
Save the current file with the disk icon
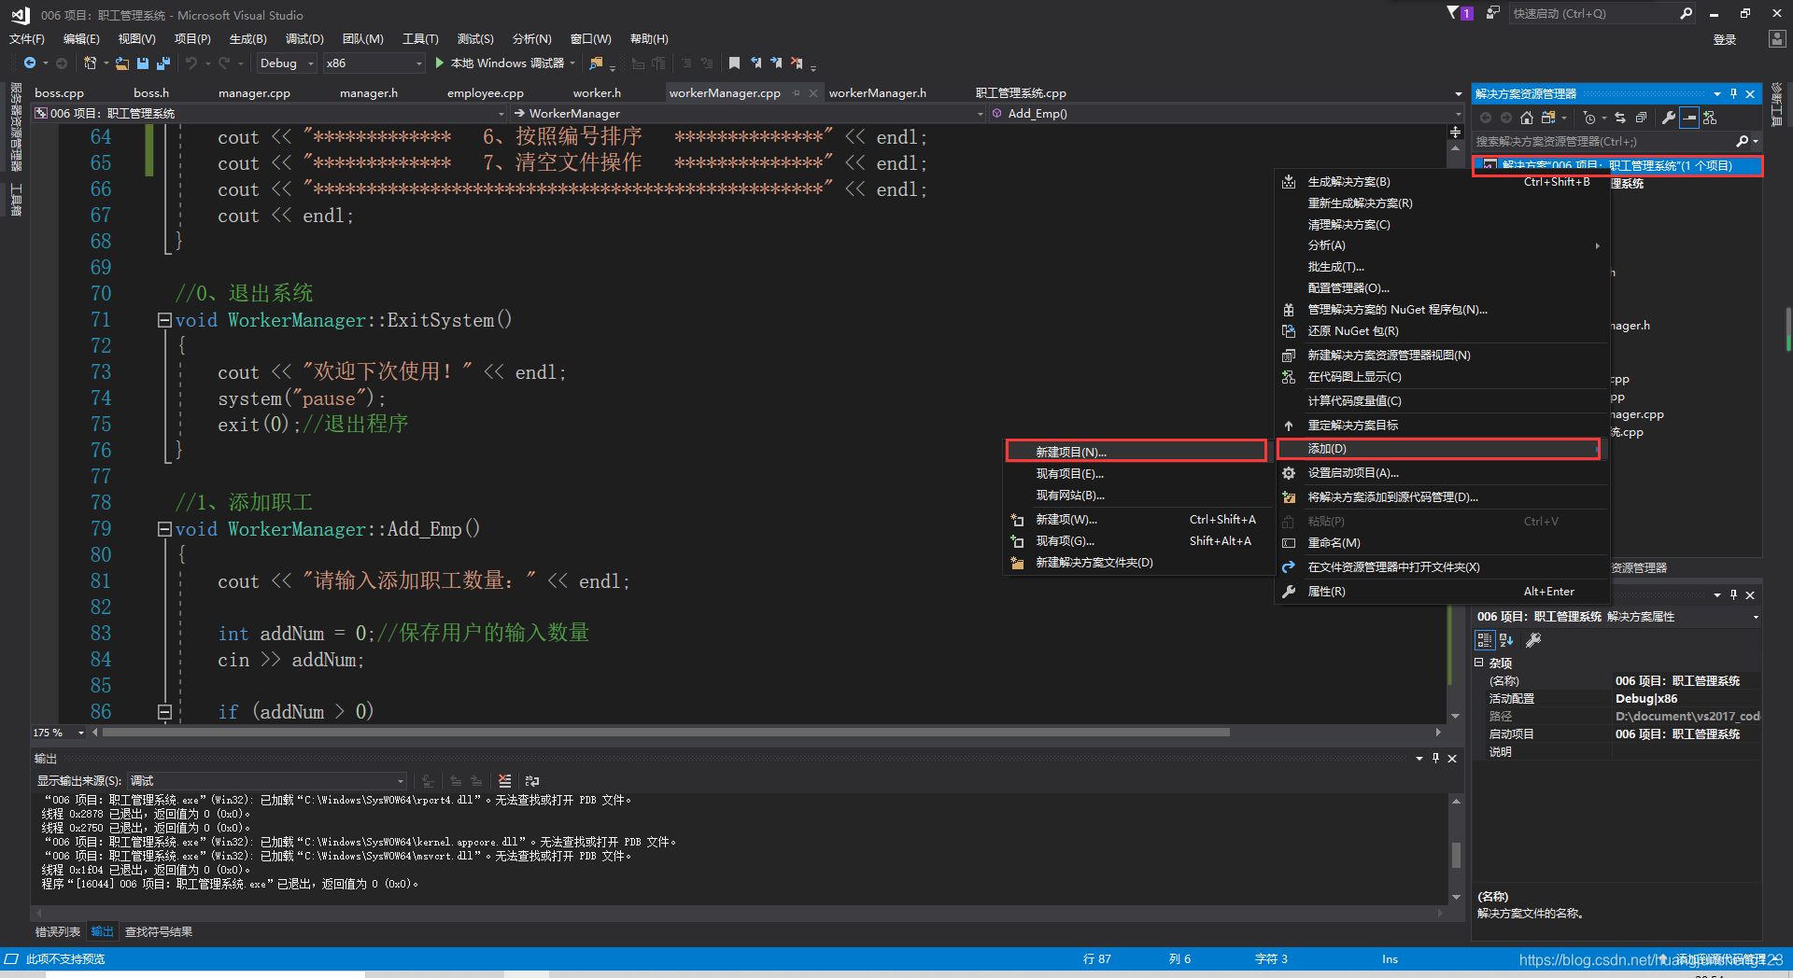tap(143, 63)
